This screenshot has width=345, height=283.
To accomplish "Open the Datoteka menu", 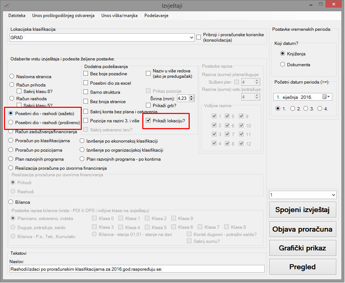I will (x=17, y=16).
